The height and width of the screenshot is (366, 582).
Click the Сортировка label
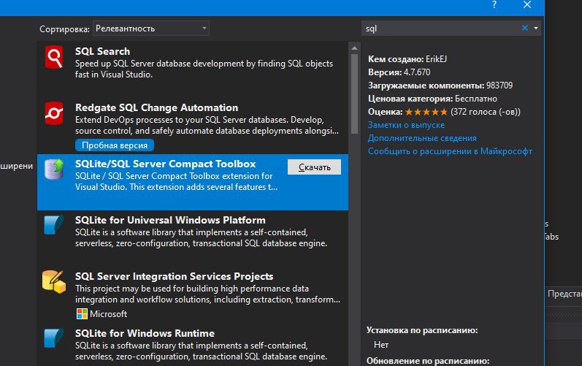point(64,29)
